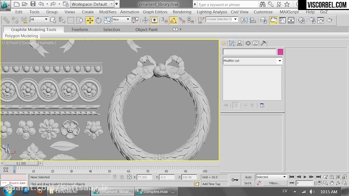Toggle Auto Key mode
The image size is (349, 196).
248,177
